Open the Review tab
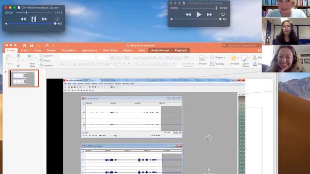Image resolution: width=310 pixels, height=174 pixels. pos(128,50)
